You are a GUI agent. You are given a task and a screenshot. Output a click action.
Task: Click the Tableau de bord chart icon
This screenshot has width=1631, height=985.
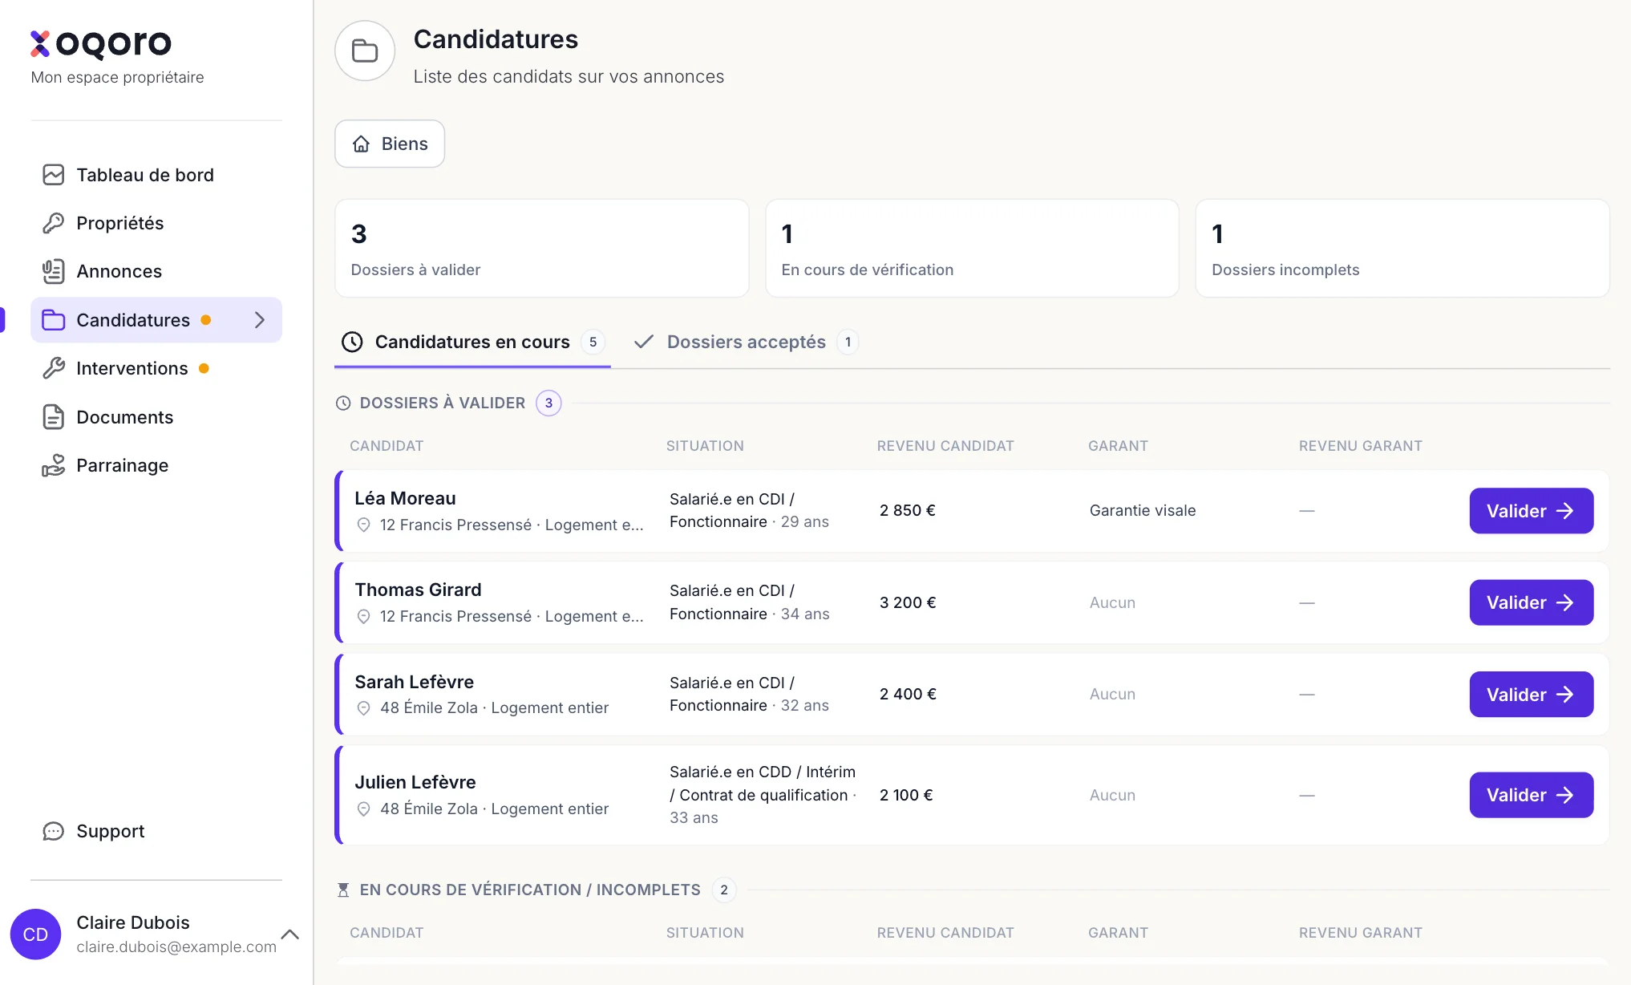coord(53,175)
